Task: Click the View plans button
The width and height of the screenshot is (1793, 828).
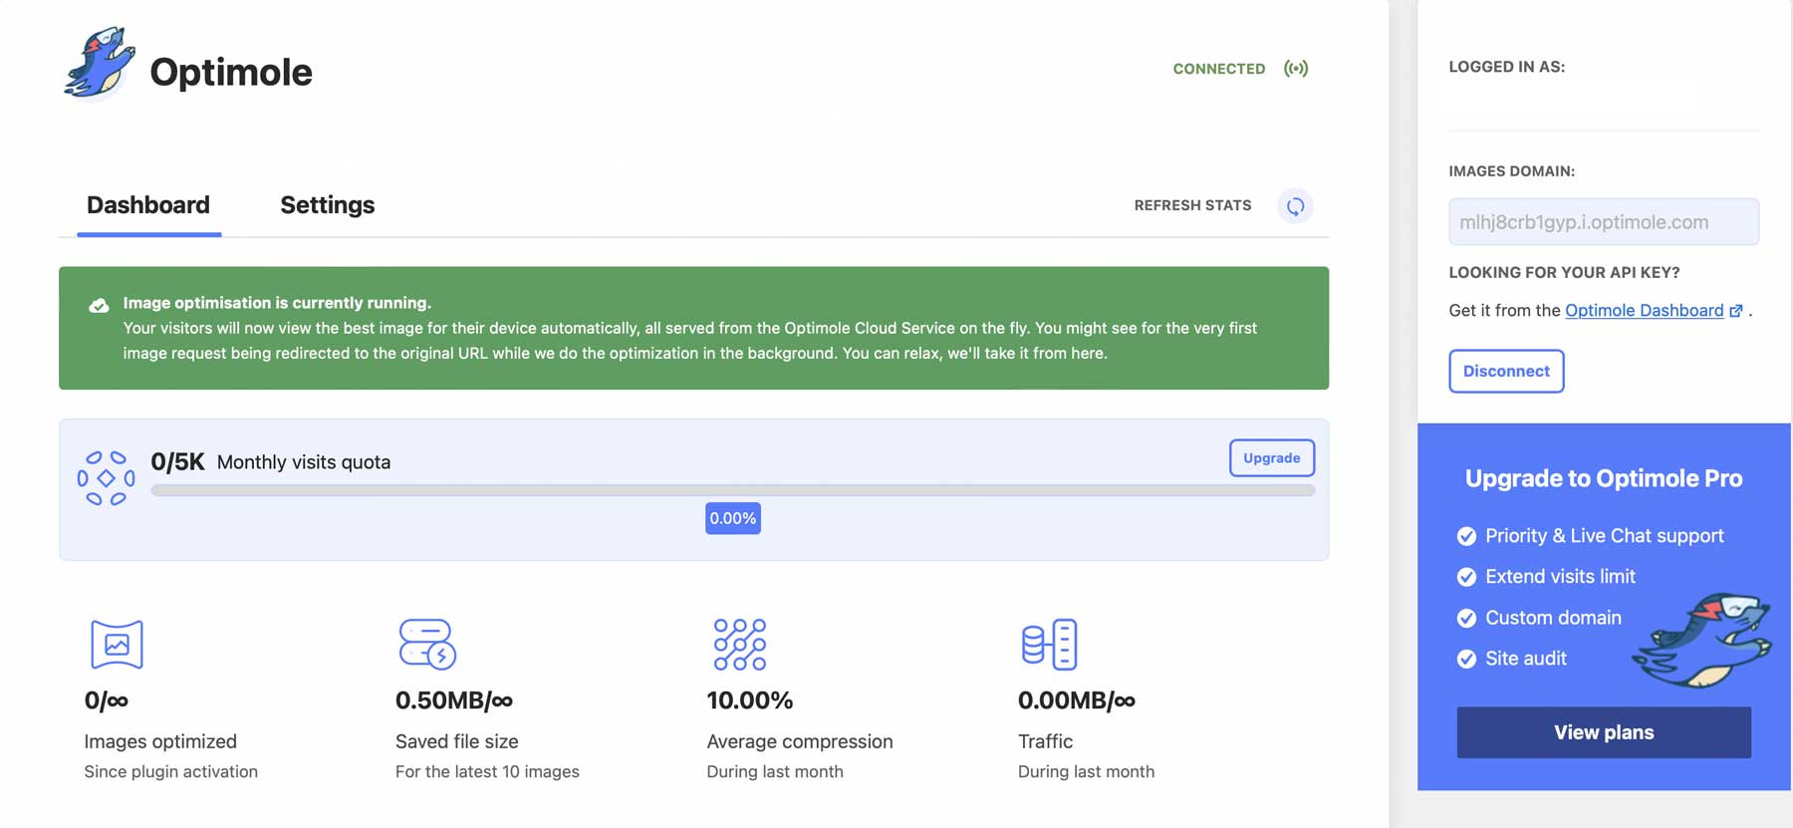Action: click(x=1604, y=732)
